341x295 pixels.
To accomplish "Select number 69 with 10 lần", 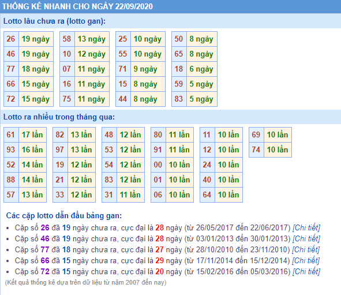I will pos(256,135).
